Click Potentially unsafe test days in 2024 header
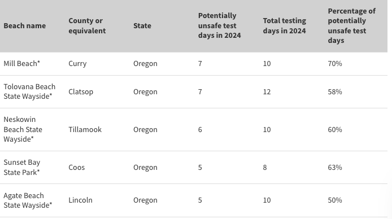Screen dimensions: 392x219 pos(220,26)
